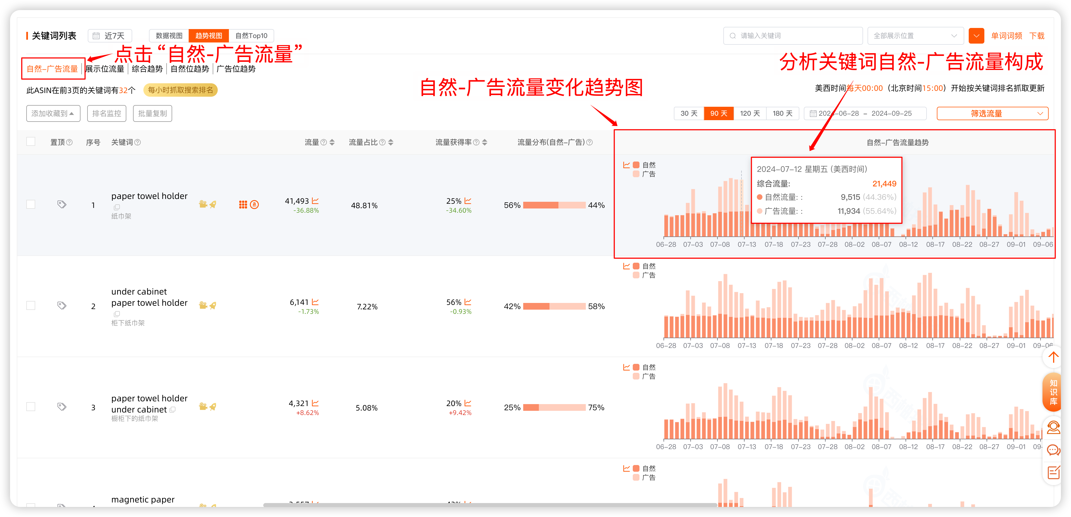The height and width of the screenshot is (517, 1071).
Task: Open trend chart icon next to 4,321 traffic
Action: [316, 403]
